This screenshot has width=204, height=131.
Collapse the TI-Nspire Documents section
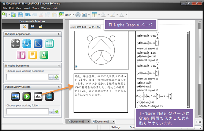(59, 66)
